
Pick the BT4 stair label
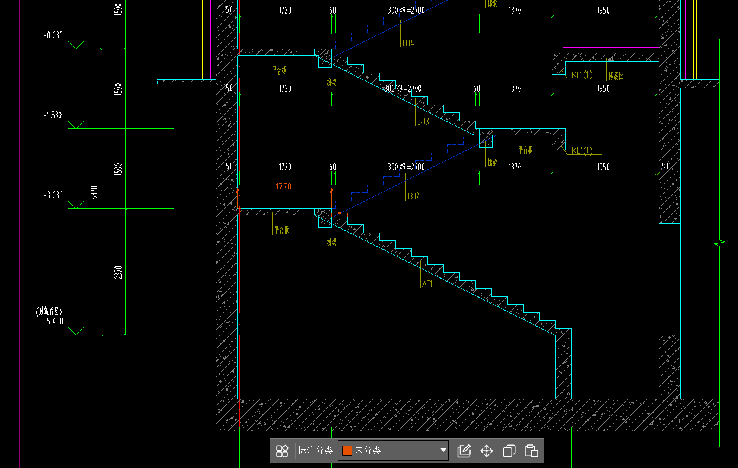pos(408,43)
